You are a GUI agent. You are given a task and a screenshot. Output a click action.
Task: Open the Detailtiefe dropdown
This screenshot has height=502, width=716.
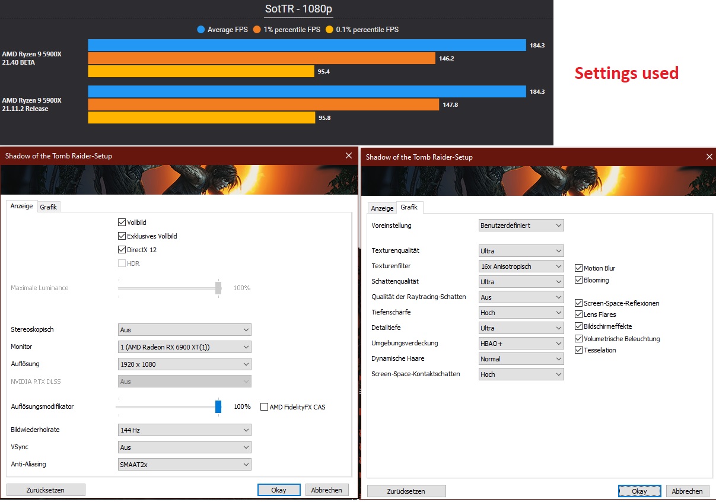[521, 328]
